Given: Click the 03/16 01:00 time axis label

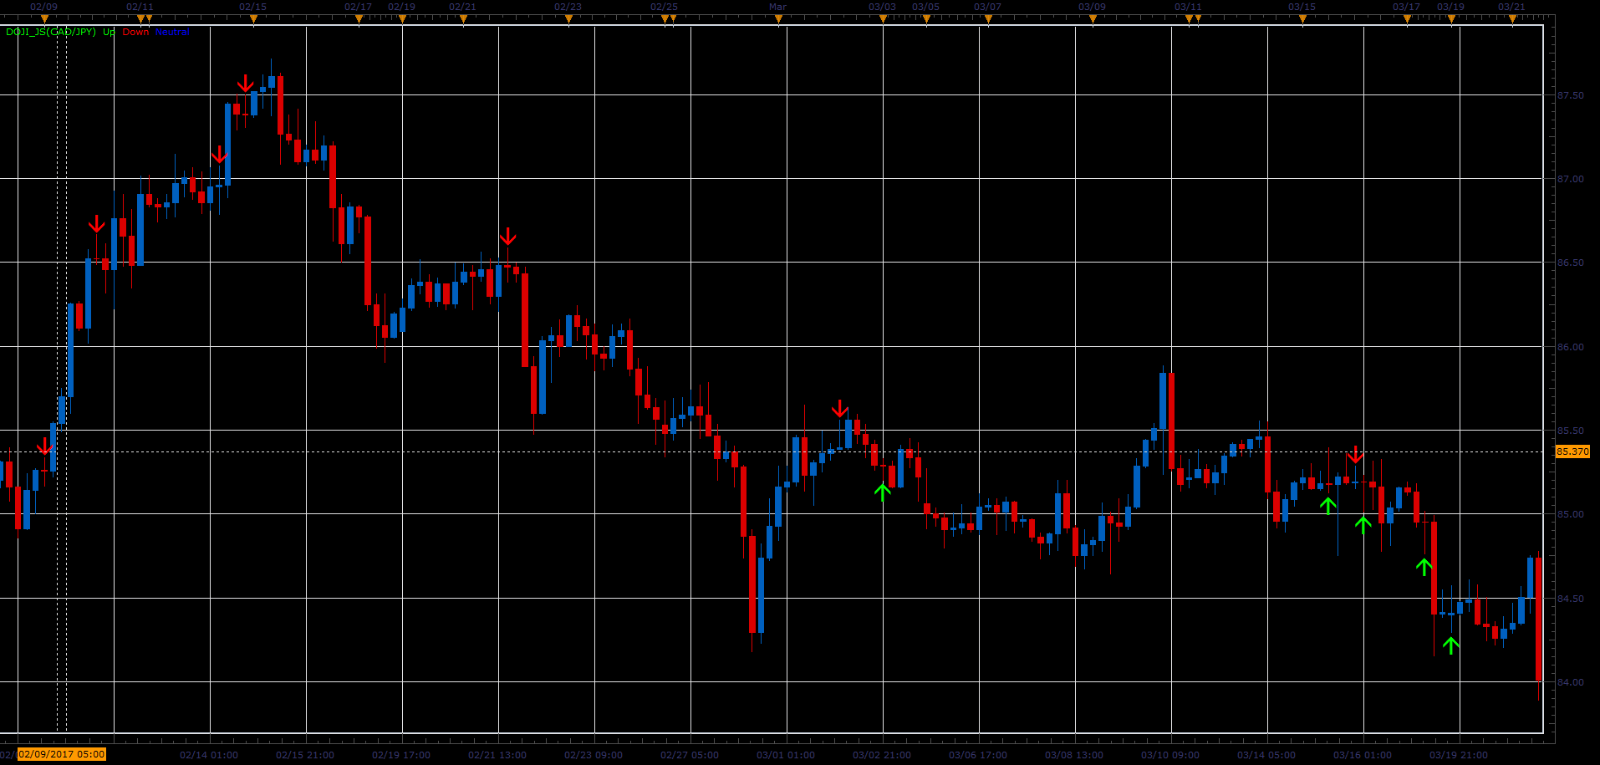Looking at the screenshot, I should tap(1363, 755).
